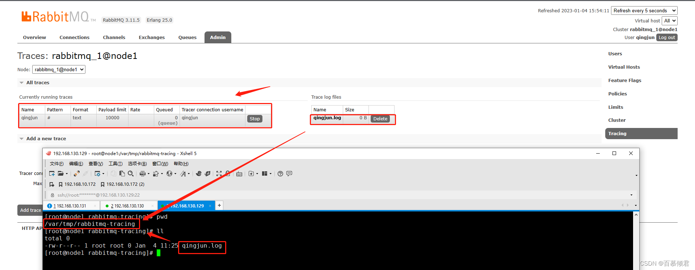Close the 192.168.130.131 session tab
Image resolution: width=695 pixels, height=270 pixels.
pyautogui.click(x=95, y=206)
